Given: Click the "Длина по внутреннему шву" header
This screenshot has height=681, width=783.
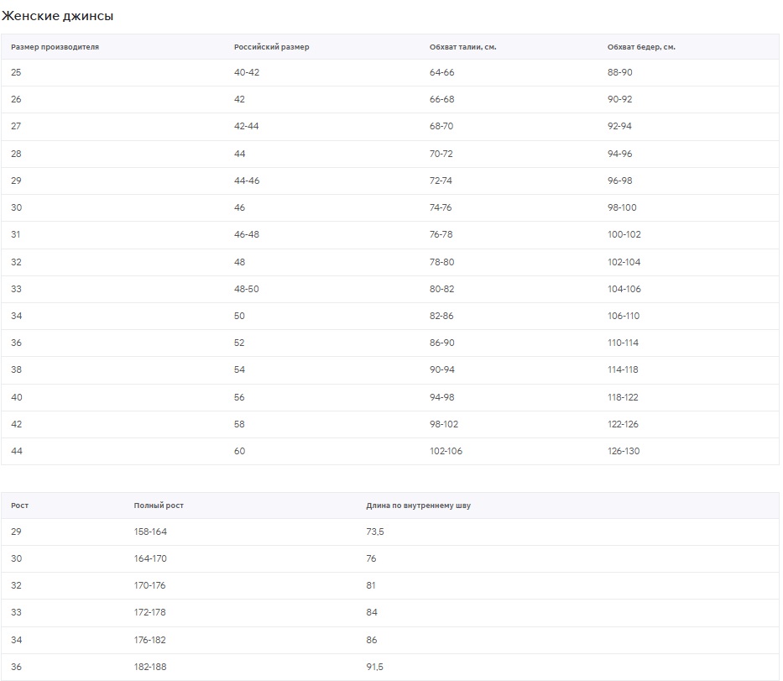Looking at the screenshot, I should click(x=419, y=506).
